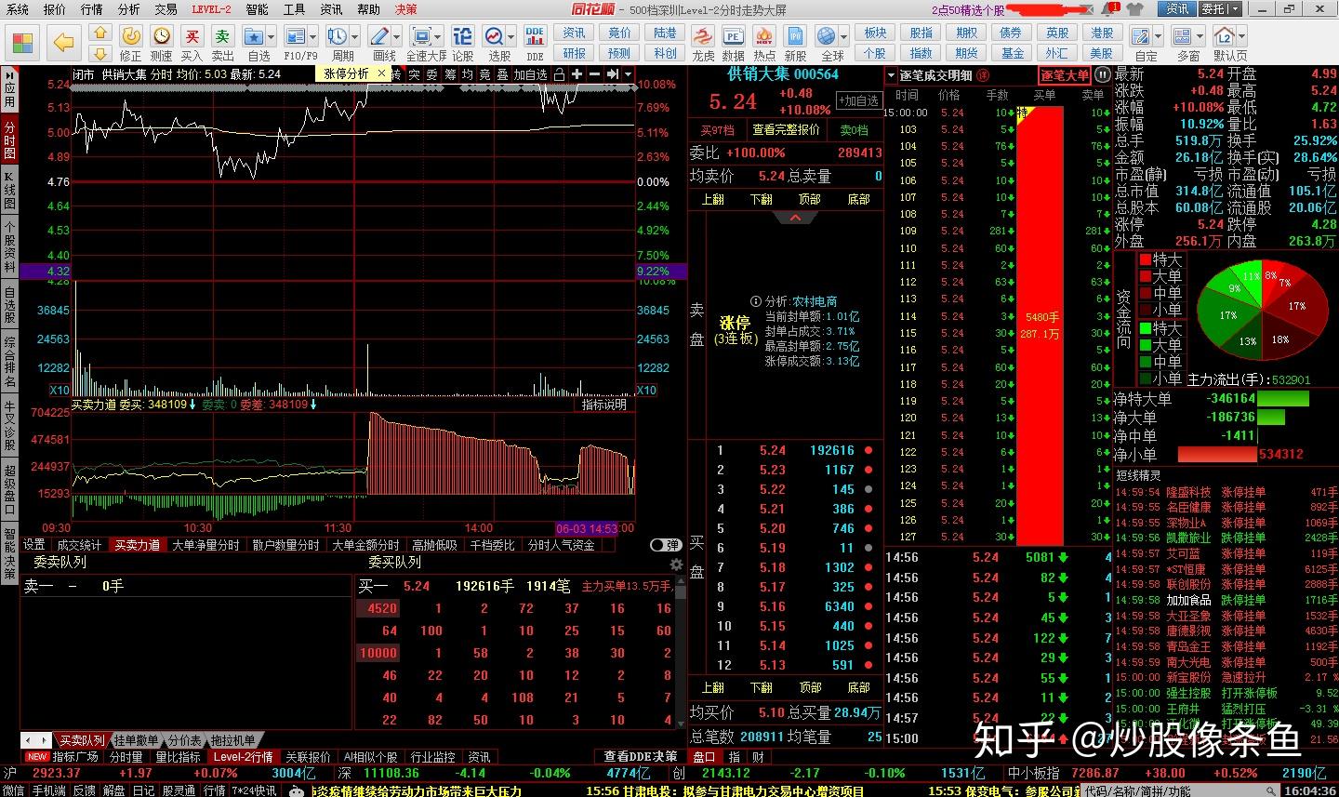Click the page-up arrow toolbar icon
Screen dimensions: 1339x797
pyautogui.click(x=100, y=33)
